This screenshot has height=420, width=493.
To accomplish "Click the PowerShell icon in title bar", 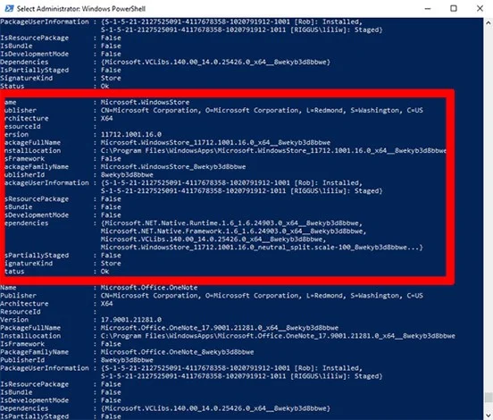I will 9,9.
